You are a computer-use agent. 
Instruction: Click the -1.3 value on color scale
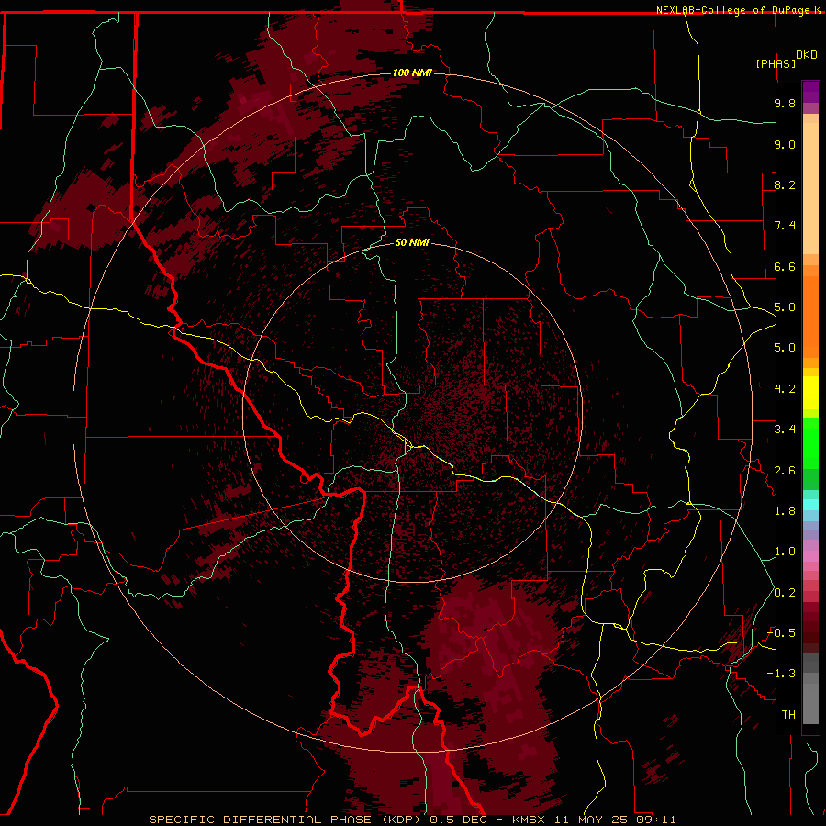point(781,674)
